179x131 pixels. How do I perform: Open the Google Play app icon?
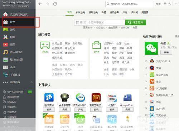click(128, 98)
